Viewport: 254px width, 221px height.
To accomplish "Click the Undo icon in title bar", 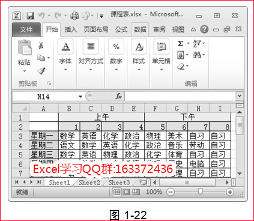I will pos(41,16).
